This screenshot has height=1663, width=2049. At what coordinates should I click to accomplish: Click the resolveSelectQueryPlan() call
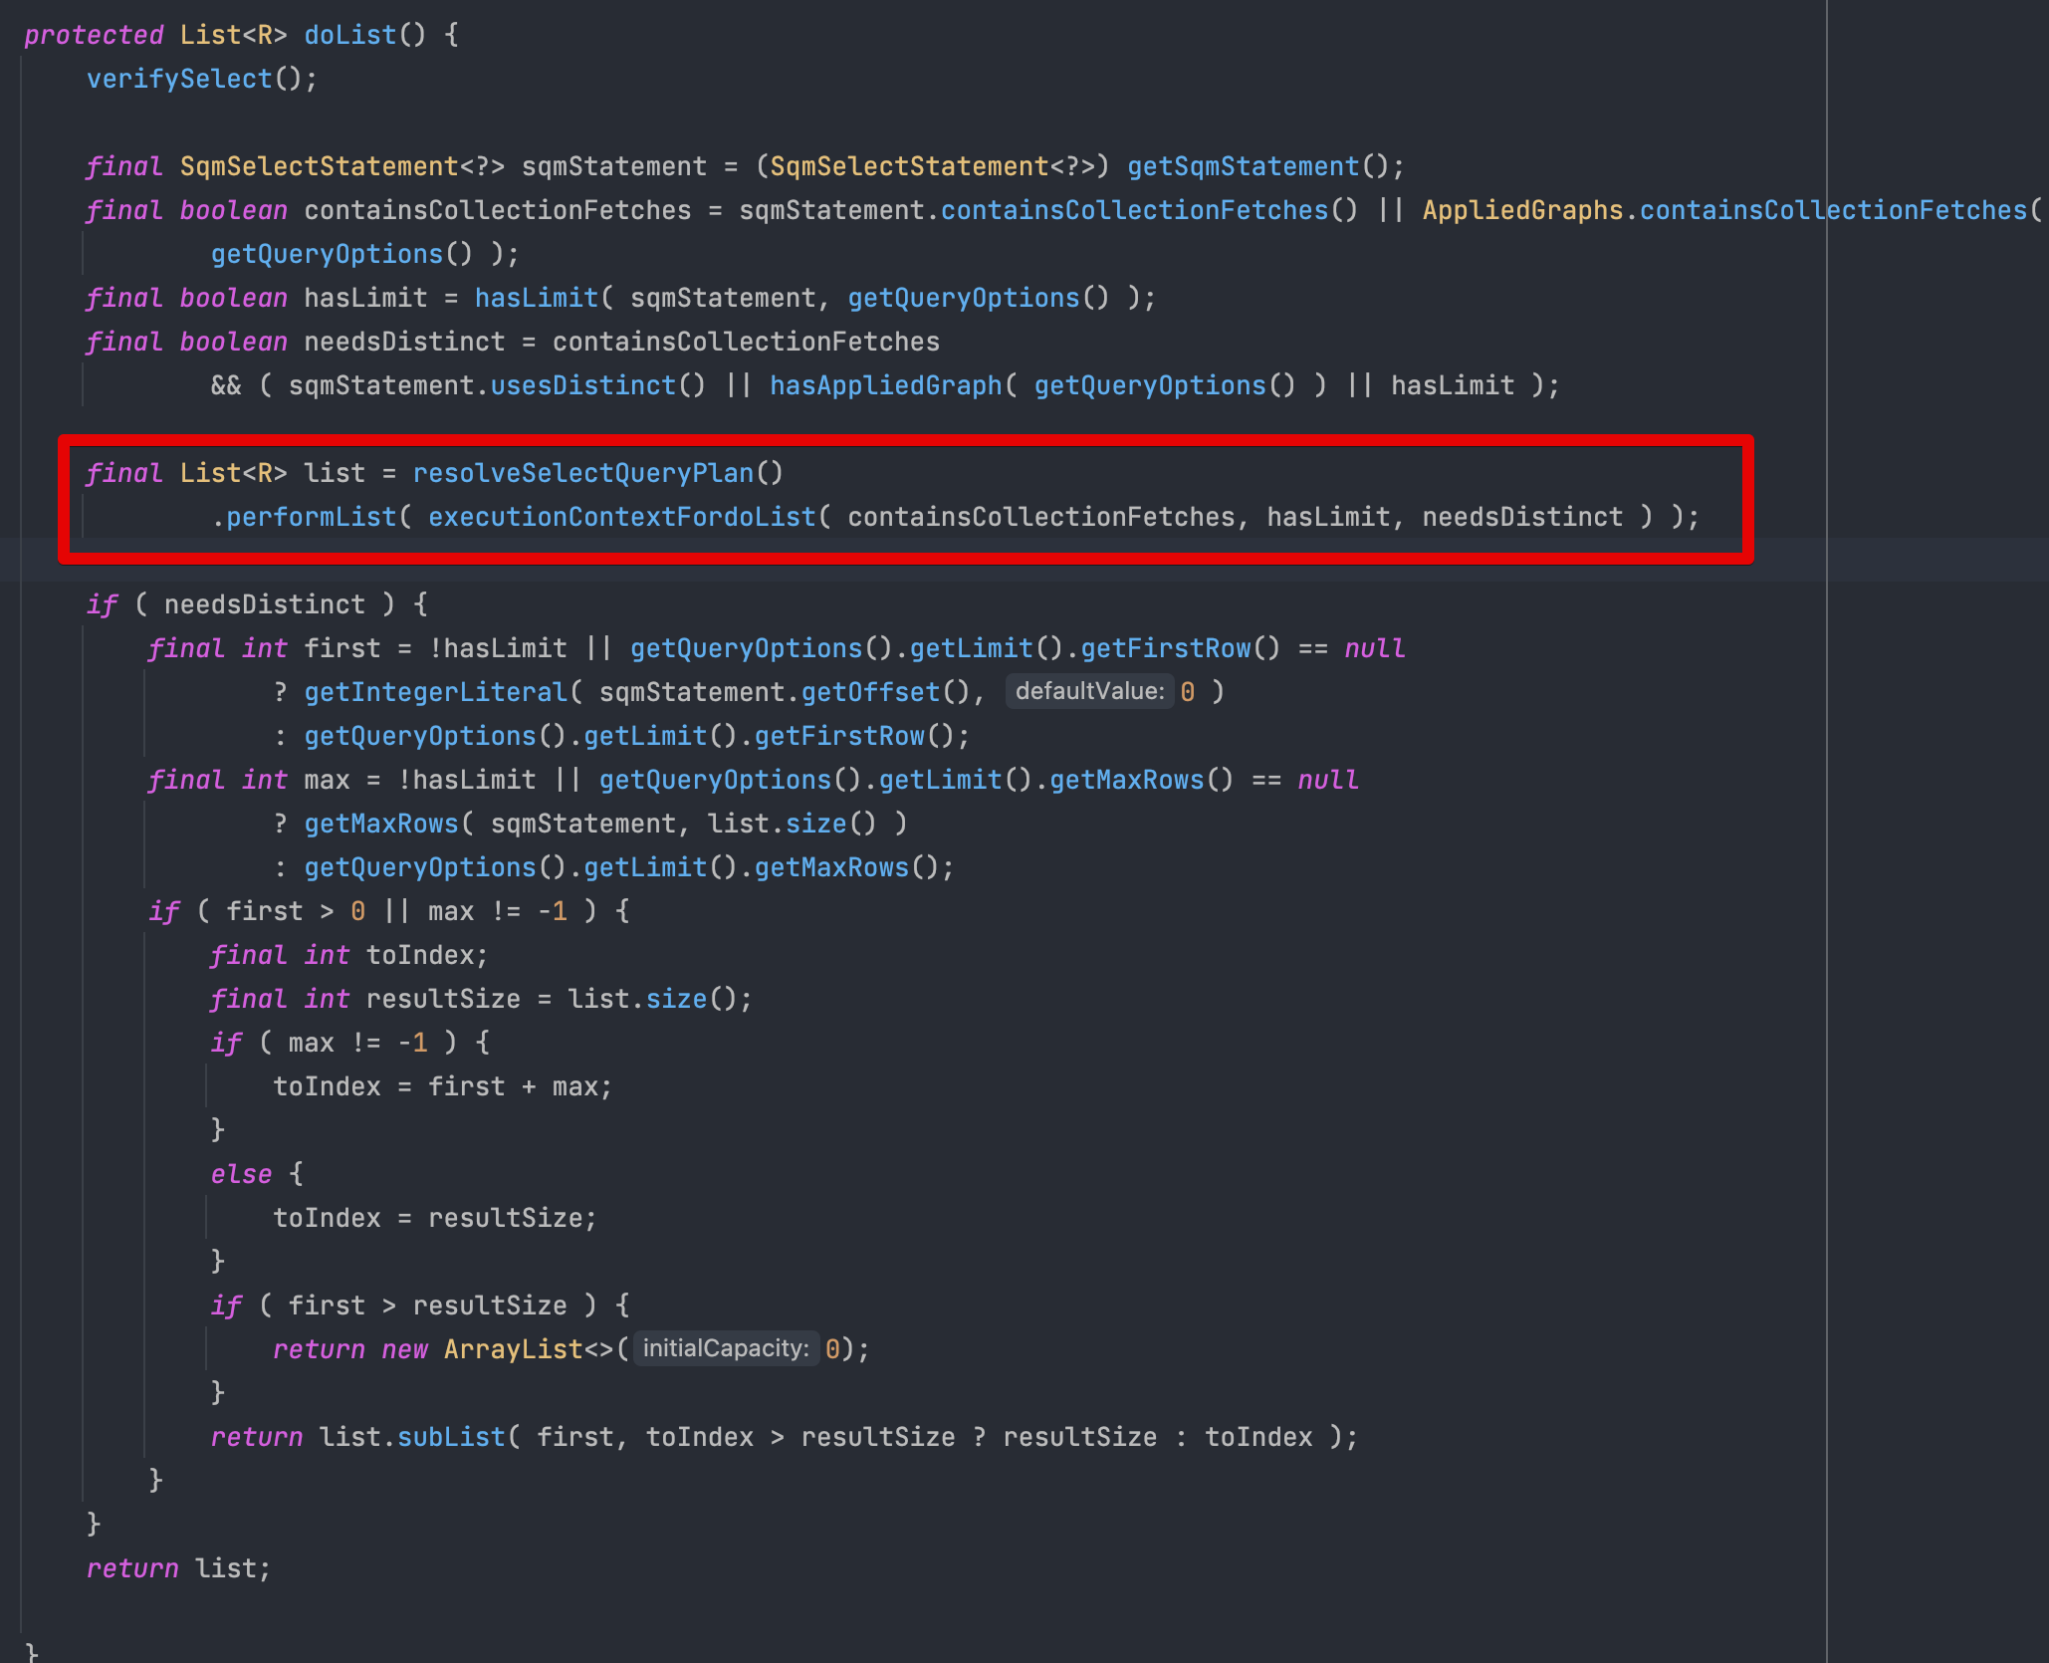pyautogui.click(x=598, y=473)
